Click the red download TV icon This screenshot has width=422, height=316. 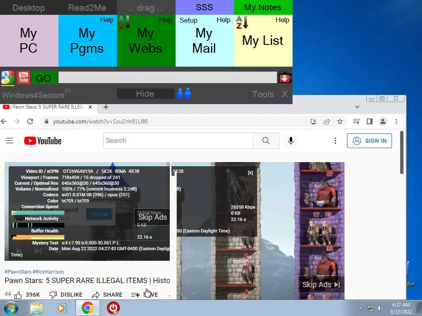pyautogui.click(x=284, y=77)
